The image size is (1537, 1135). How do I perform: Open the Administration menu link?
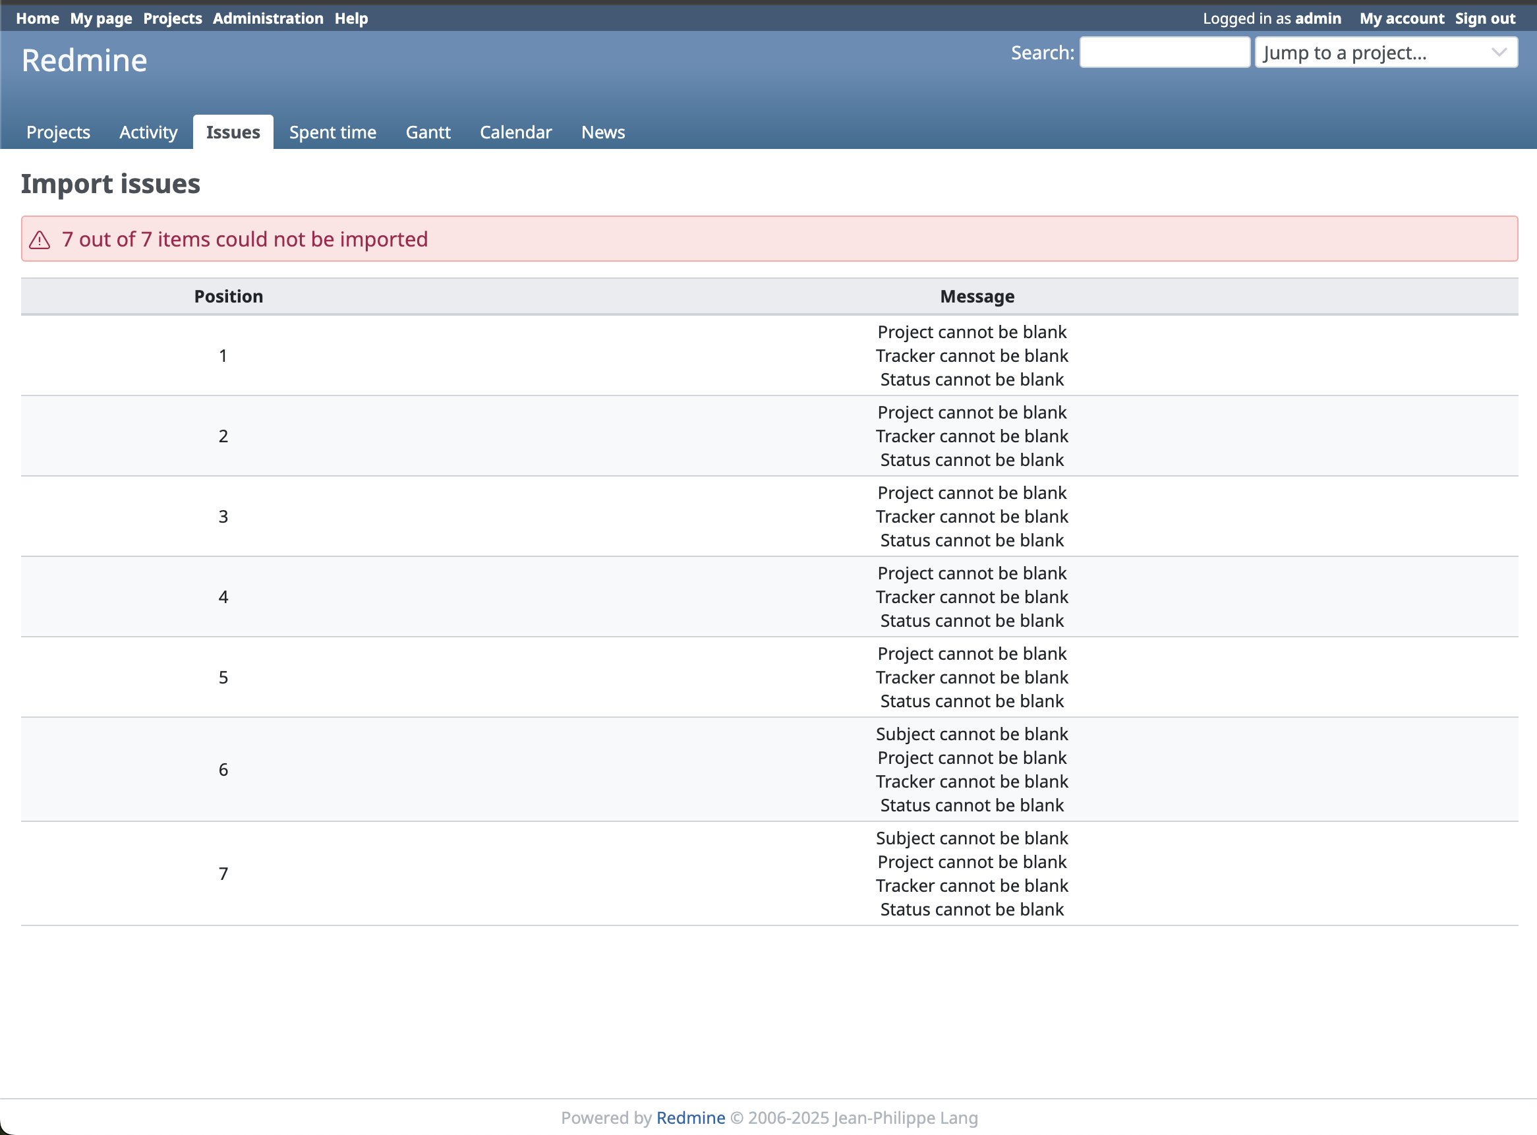tap(268, 18)
